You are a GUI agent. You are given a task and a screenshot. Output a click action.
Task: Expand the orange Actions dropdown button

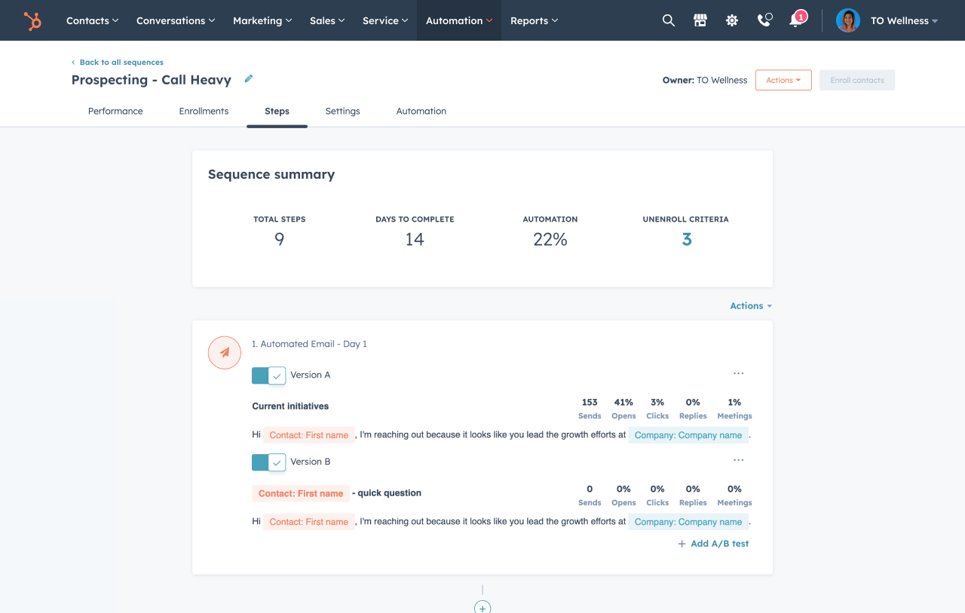coord(783,81)
